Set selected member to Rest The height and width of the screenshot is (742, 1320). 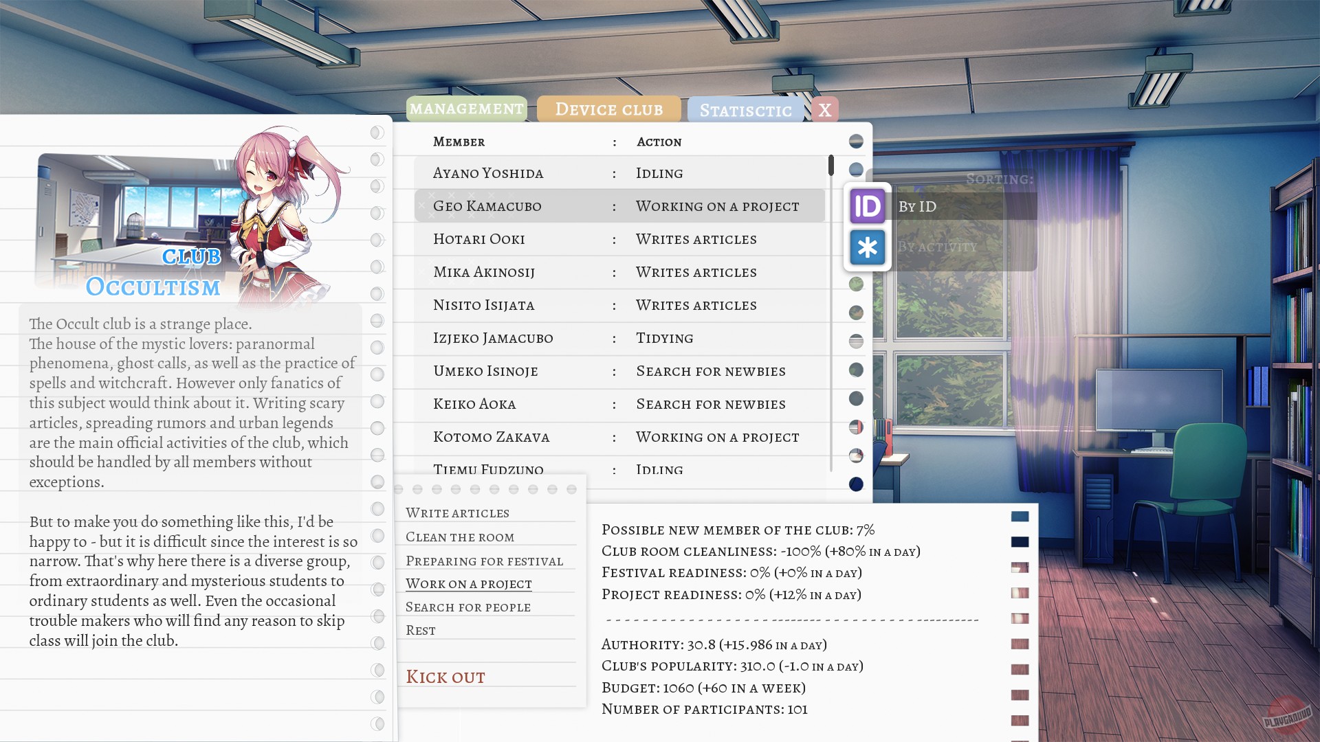421,631
